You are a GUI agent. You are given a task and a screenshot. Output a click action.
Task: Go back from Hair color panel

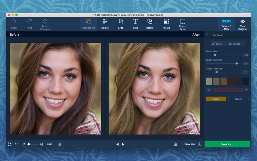click(208, 35)
